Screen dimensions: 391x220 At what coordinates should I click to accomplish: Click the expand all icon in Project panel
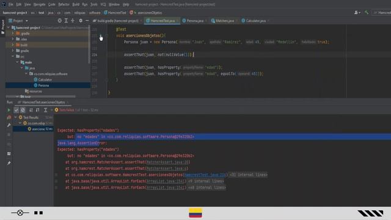coord(66,21)
